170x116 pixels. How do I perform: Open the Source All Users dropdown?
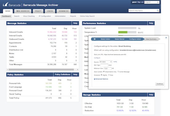(x=106, y=62)
